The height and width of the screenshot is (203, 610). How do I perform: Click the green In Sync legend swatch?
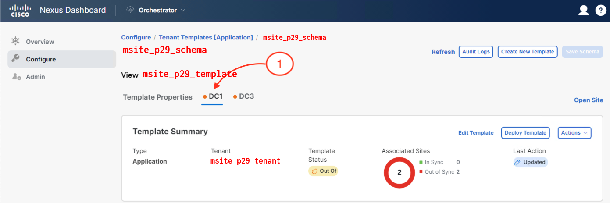pos(421,162)
